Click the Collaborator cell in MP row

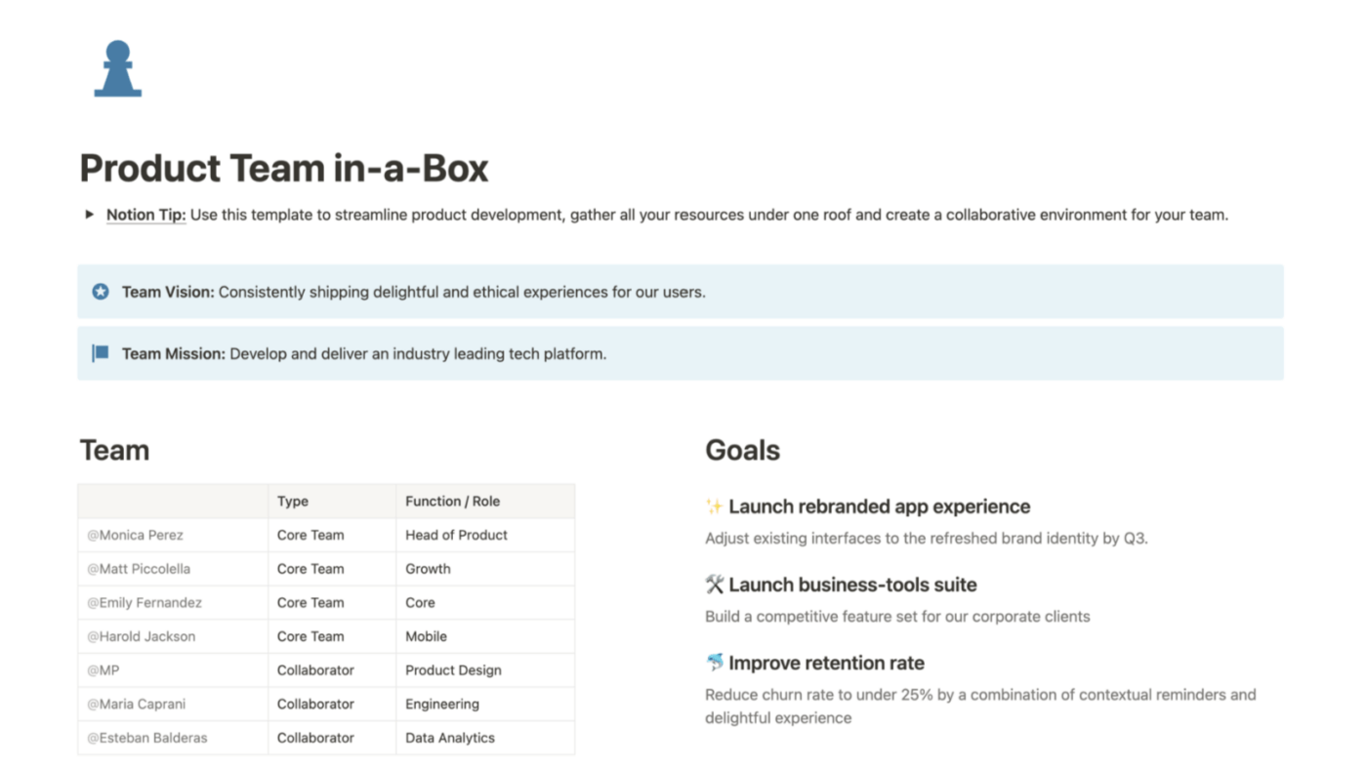click(x=332, y=670)
